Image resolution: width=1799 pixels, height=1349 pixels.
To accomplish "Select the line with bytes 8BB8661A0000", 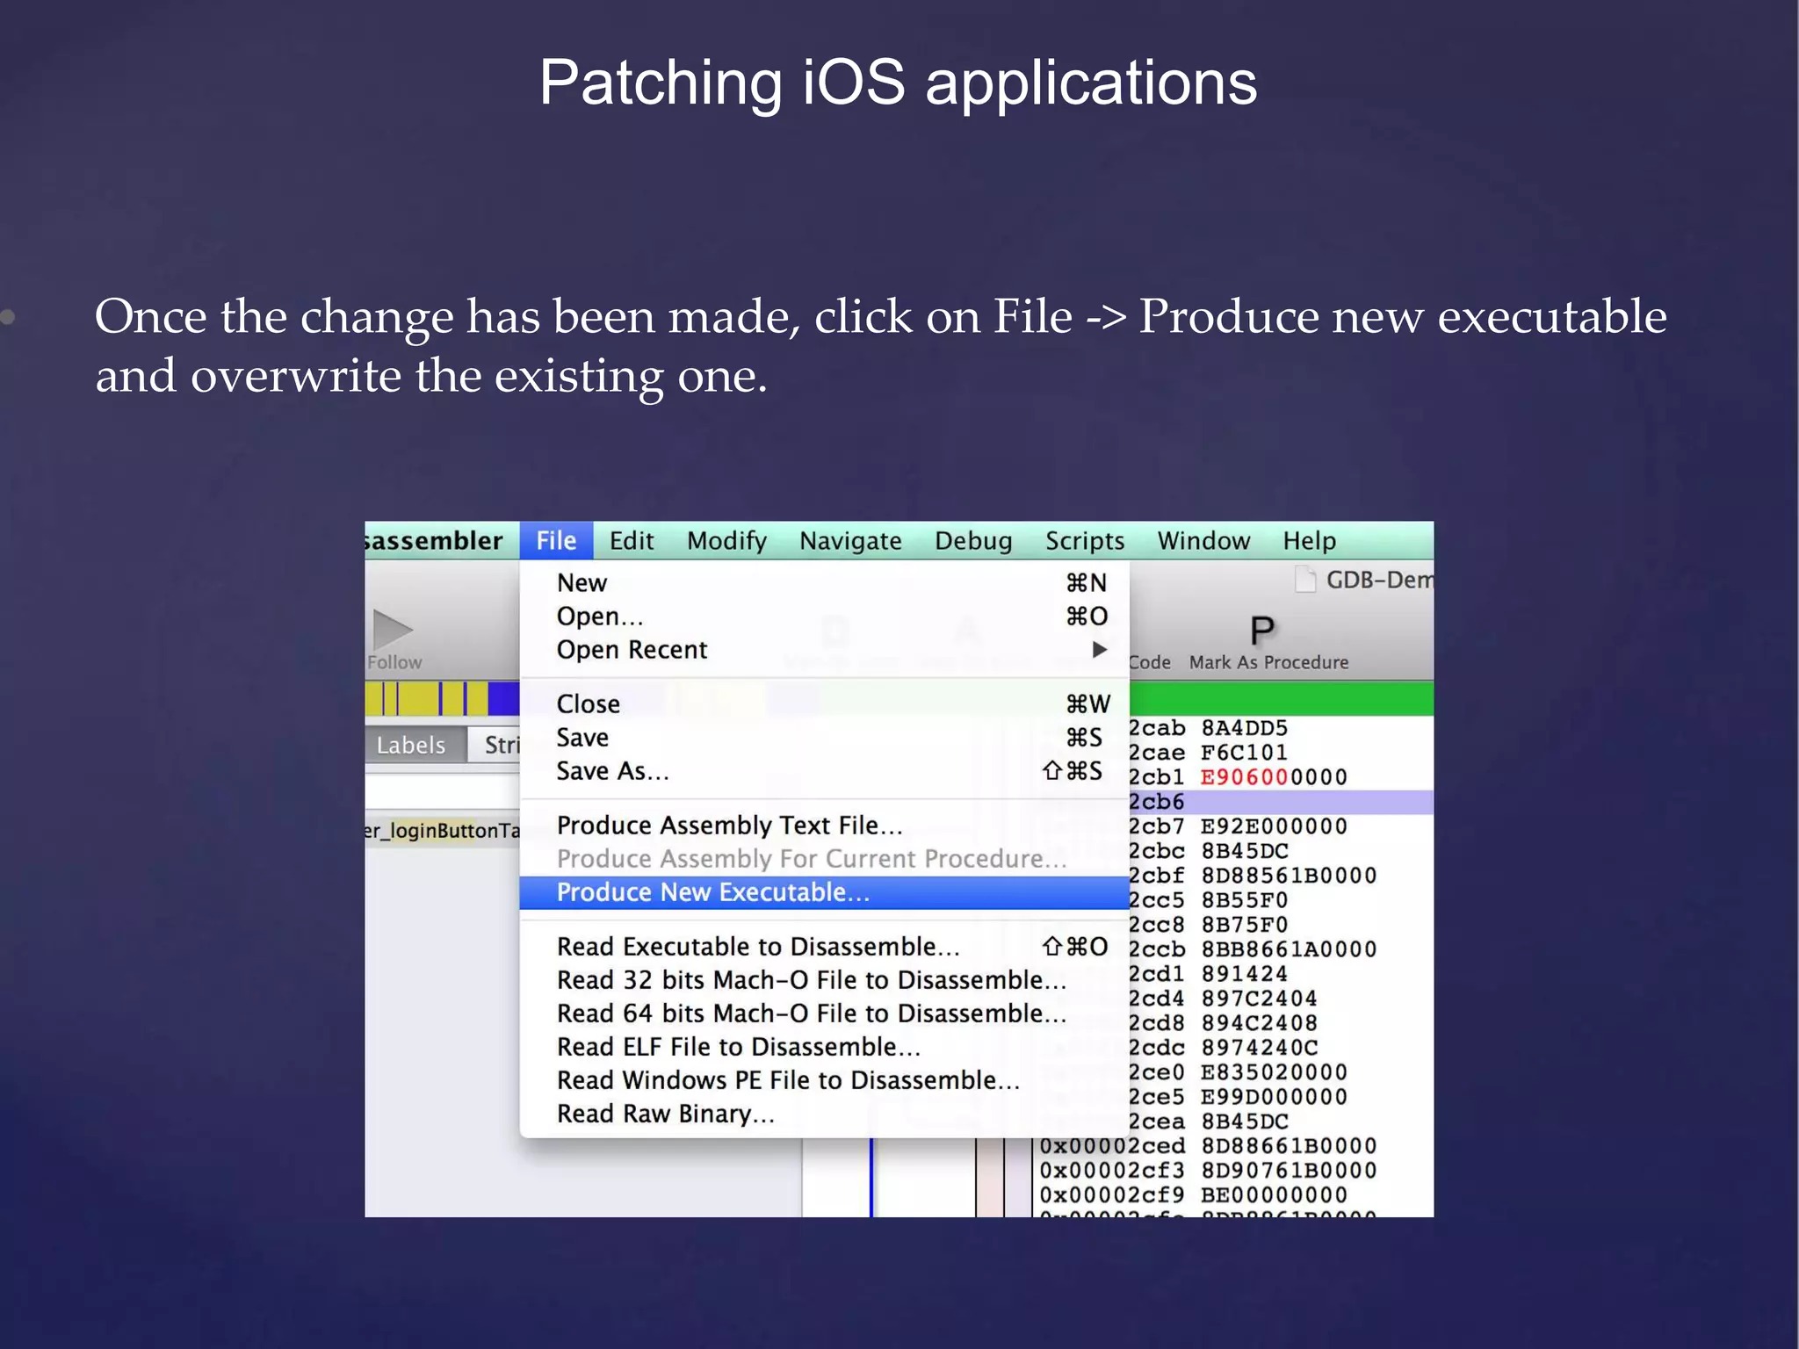I will [1281, 949].
